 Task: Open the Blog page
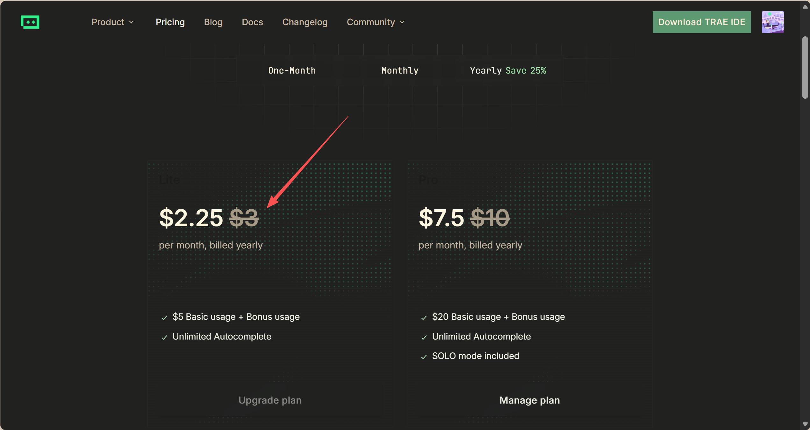213,22
